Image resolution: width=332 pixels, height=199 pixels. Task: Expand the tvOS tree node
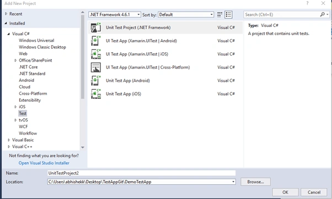coord(15,120)
